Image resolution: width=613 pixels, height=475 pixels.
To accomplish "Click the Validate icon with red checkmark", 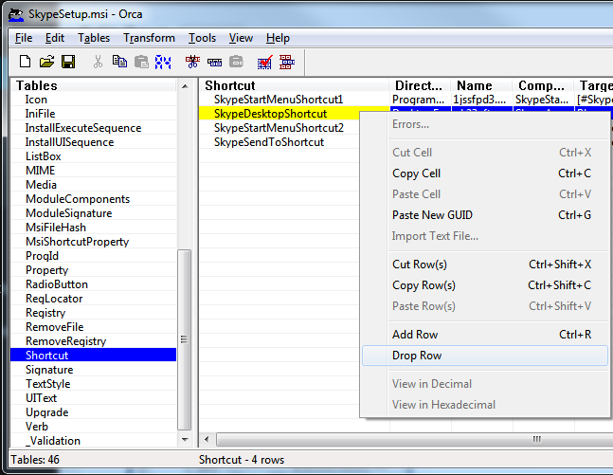I will [264, 62].
